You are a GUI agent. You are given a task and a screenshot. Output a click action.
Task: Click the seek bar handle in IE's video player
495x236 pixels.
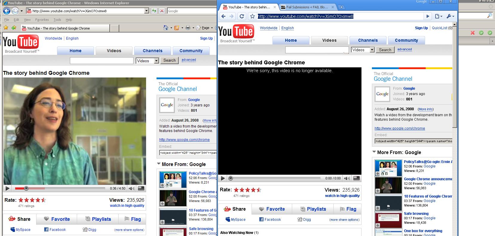point(26,188)
